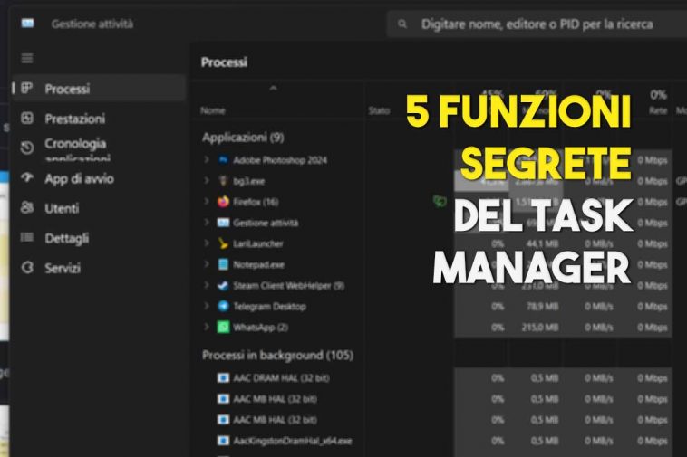Expand the bg3.exe process group
The height and width of the screenshot is (457, 687).
point(207,180)
